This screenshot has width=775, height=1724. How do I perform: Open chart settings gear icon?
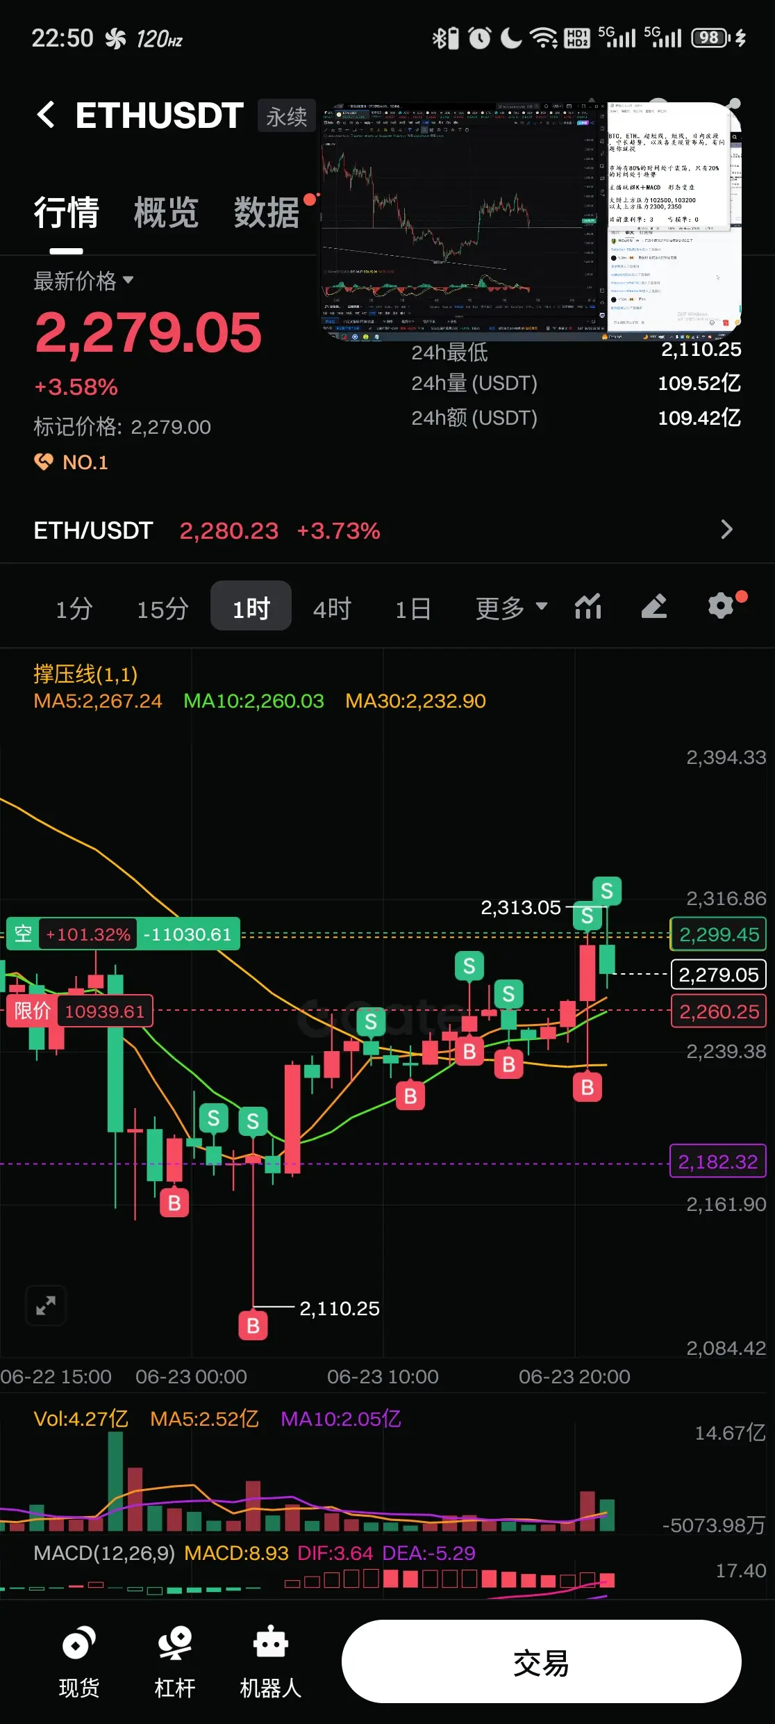(721, 606)
